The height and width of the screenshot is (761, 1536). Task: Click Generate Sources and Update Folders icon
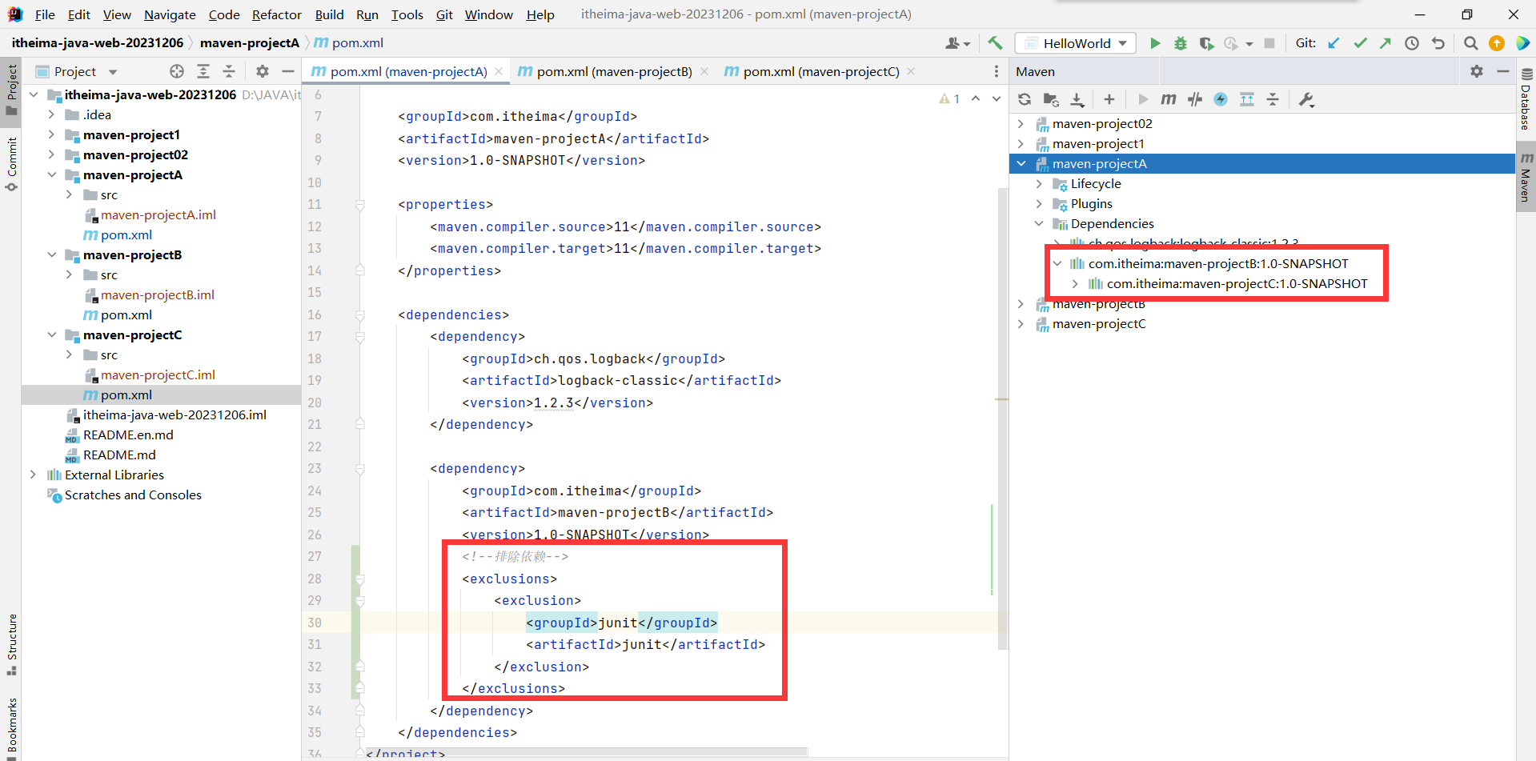1051,99
